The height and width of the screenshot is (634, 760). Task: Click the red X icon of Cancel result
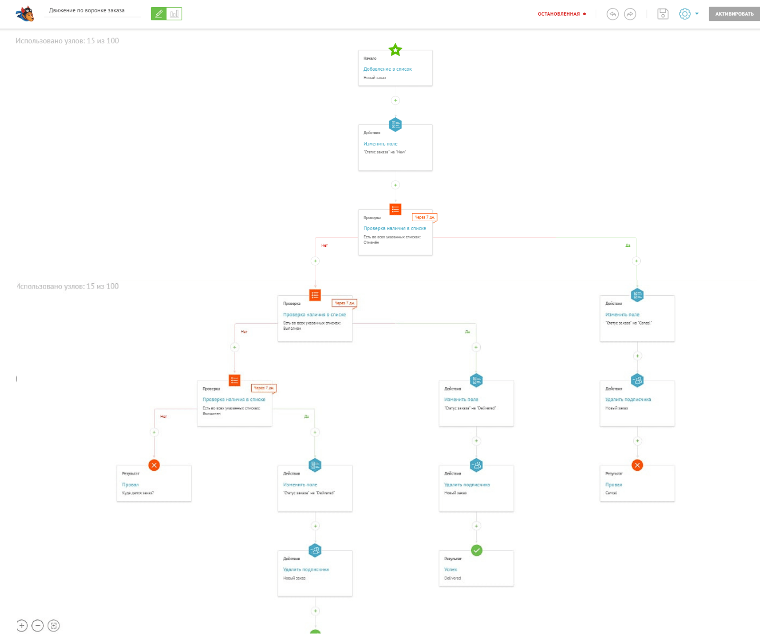pos(637,465)
